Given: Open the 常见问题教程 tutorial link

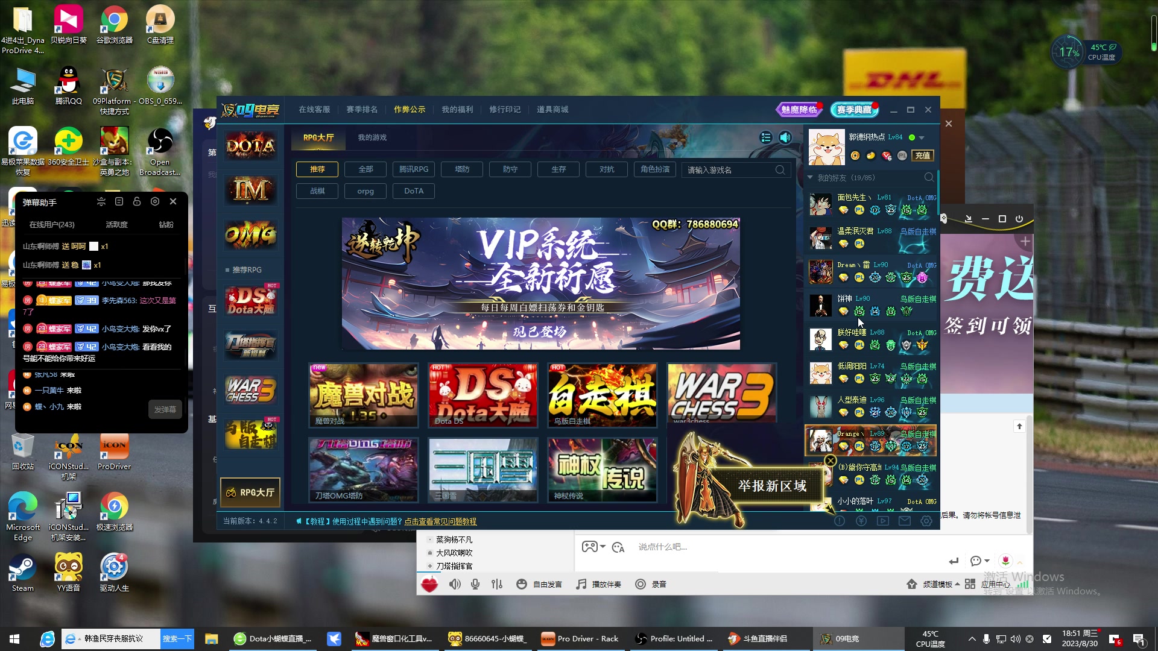Looking at the screenshot, I should (440, 521).
